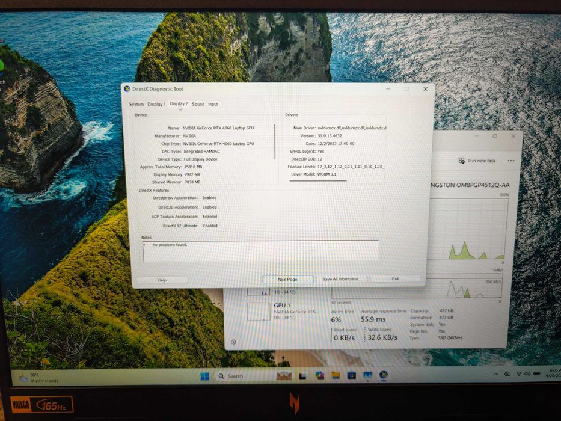Image resolution: width=561 pixels, height=421 pixels.
Task: Switch to Task Manager taskbar icon
Action: tap(368, 375)
